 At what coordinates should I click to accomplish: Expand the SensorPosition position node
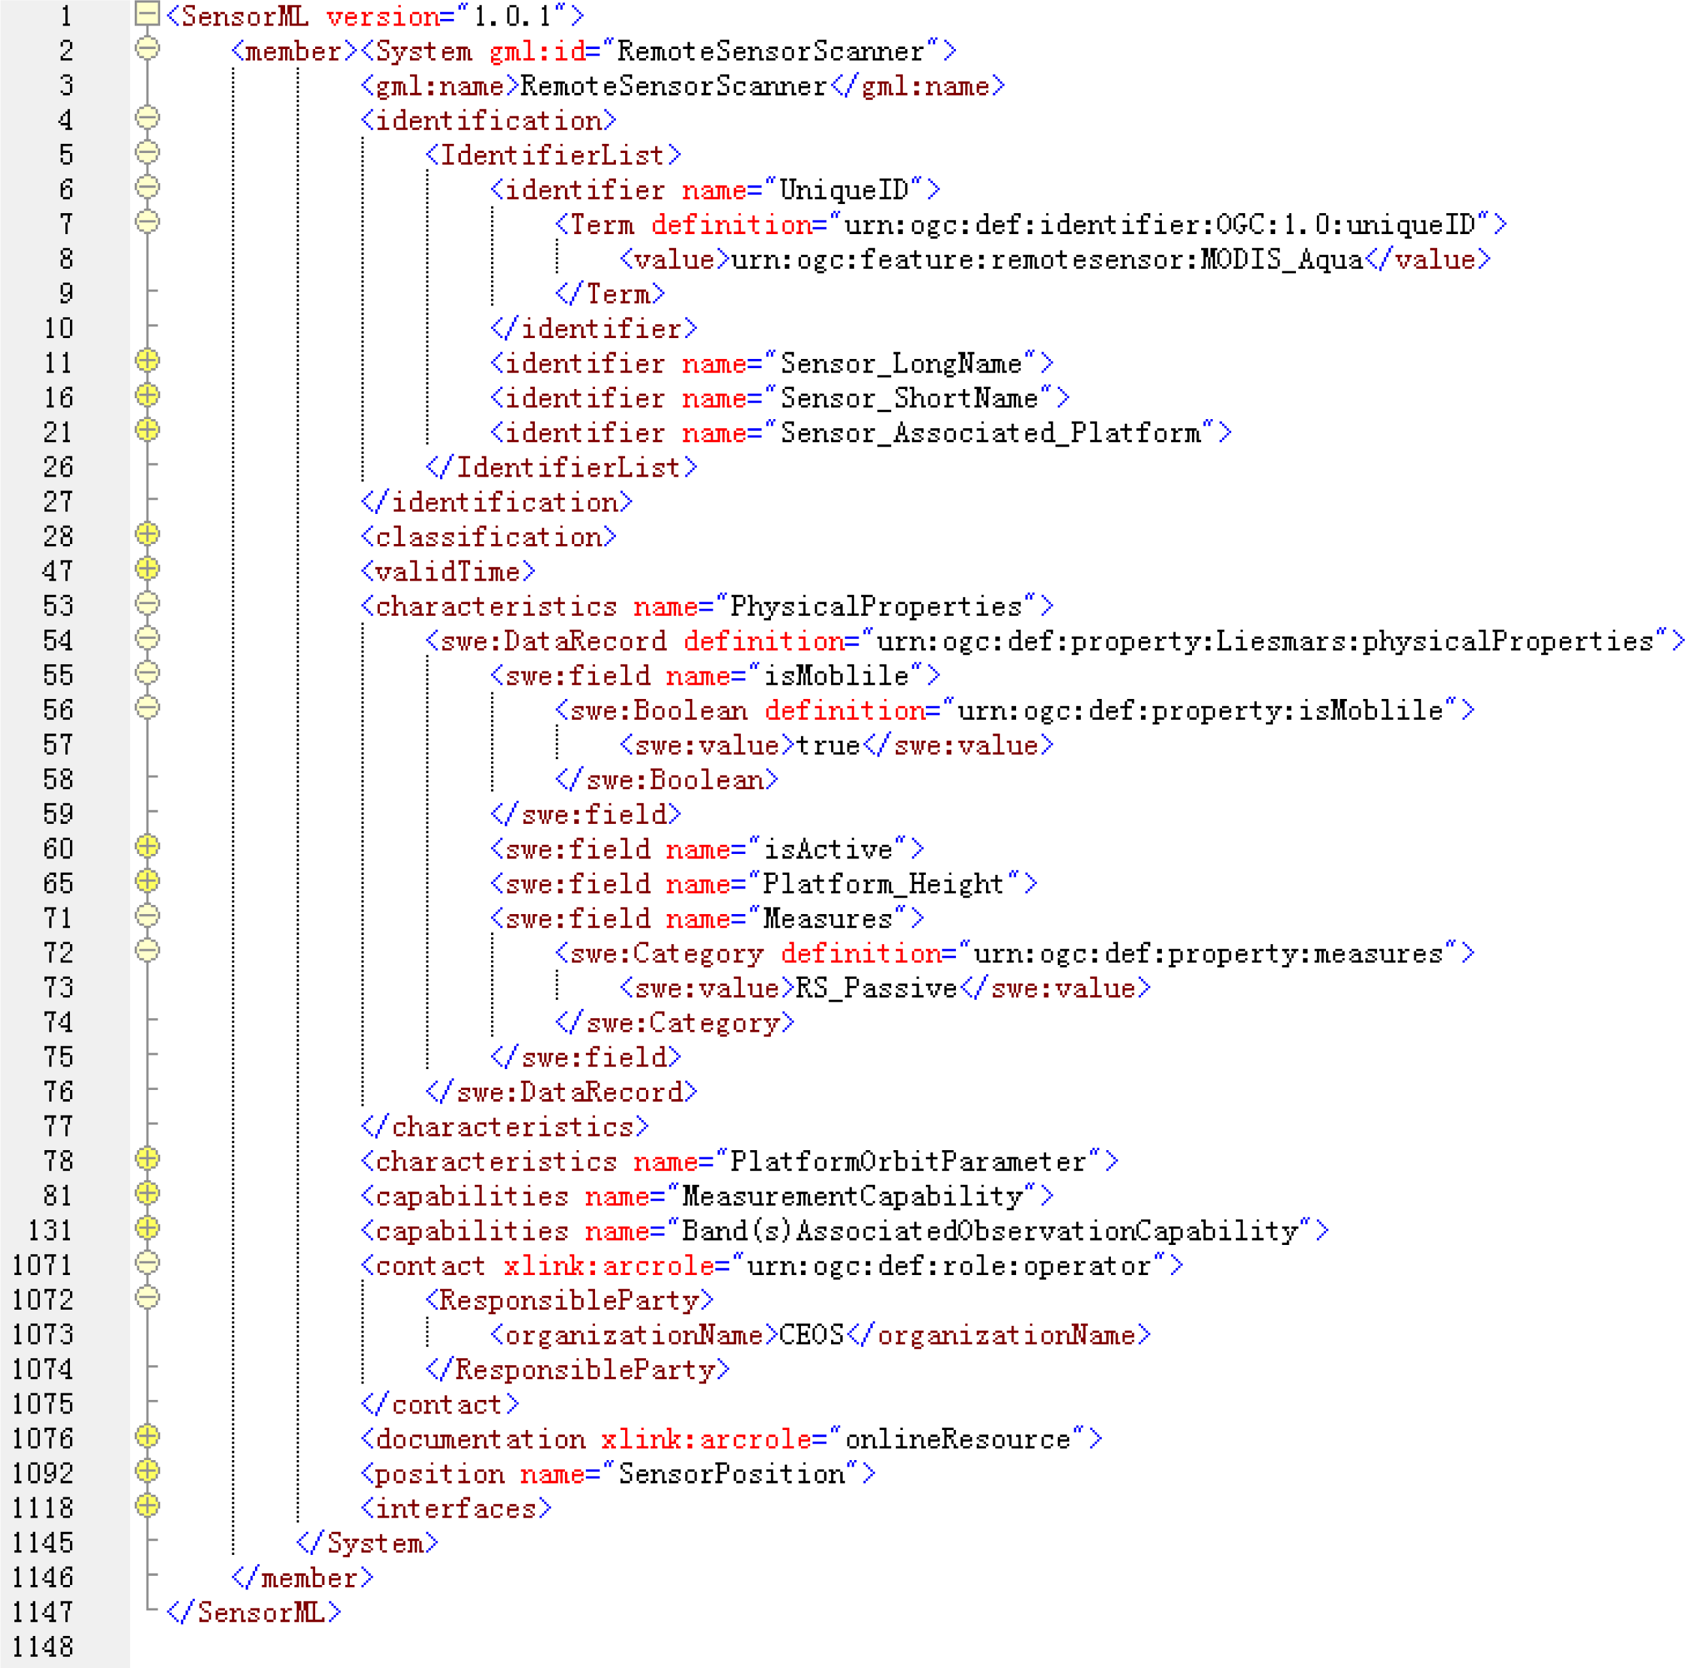147,1471
